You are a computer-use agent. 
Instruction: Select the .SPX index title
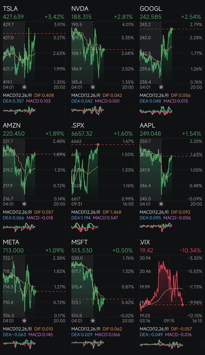(x=78, y=126)
